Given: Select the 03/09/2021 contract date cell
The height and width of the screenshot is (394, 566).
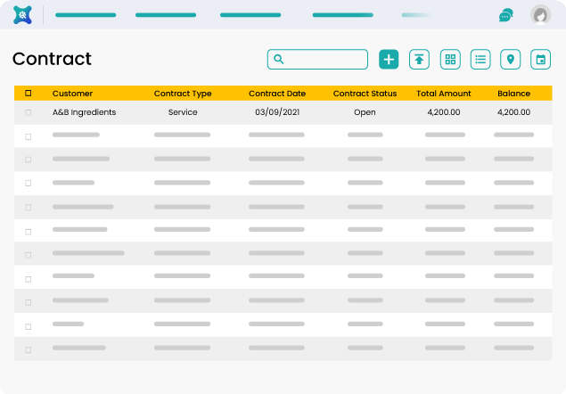Looking at the screenshot, I should pos(277,112).
